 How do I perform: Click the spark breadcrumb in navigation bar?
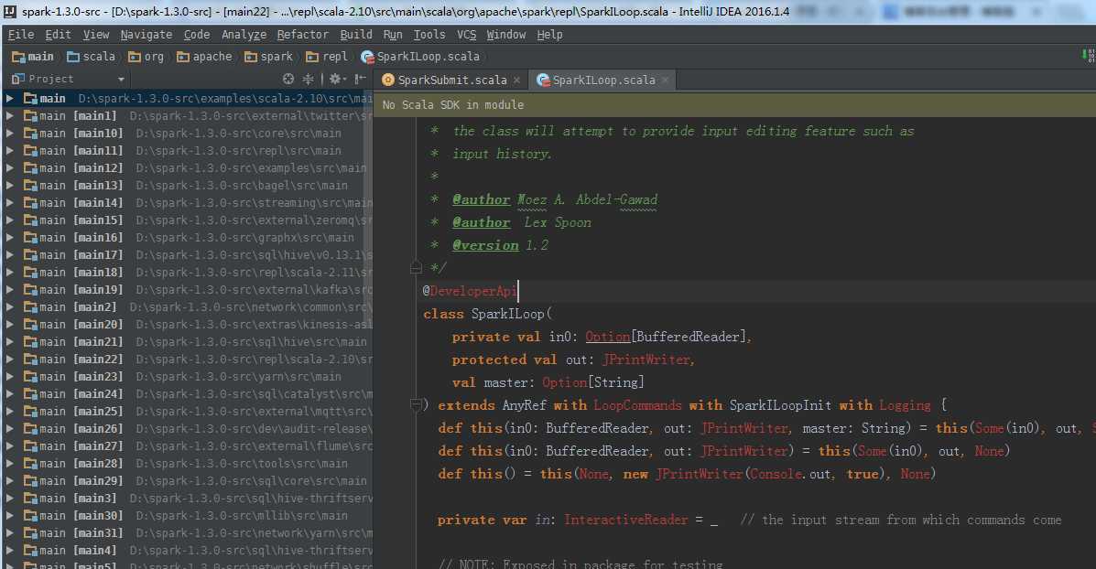pyautogui.click(x=268, y=57)
